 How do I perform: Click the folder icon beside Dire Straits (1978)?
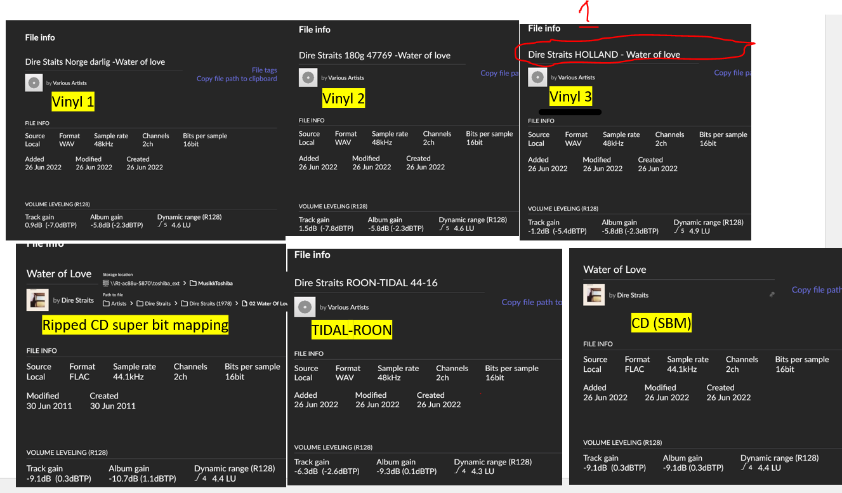pos(184,303)
